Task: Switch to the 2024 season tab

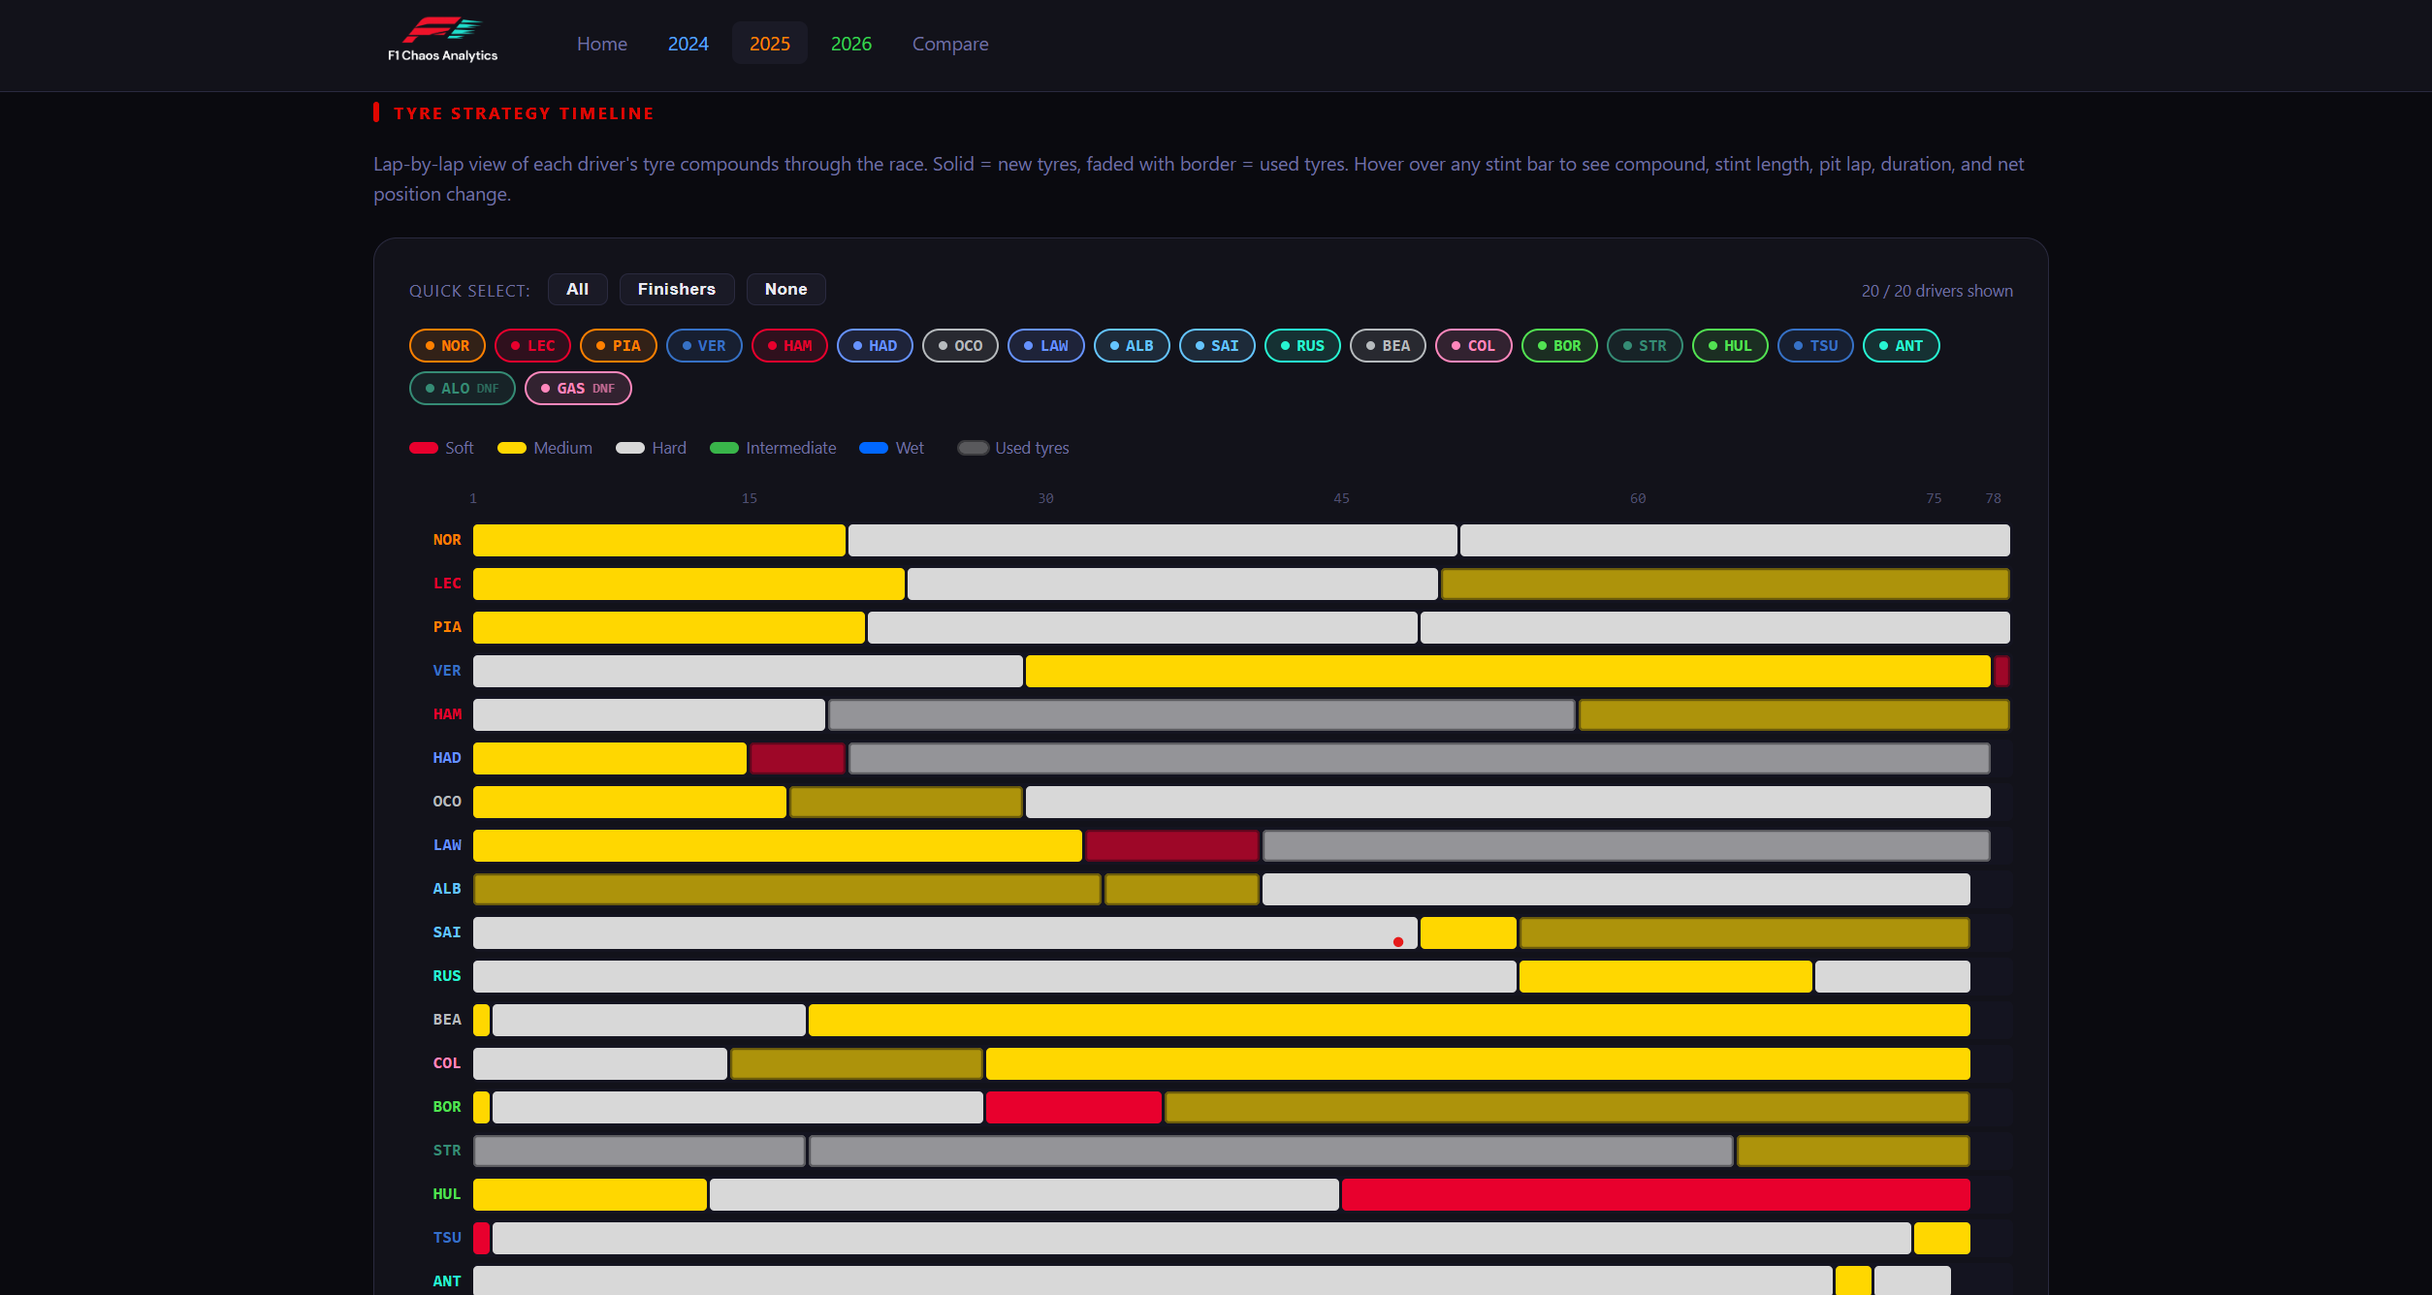Action: pos(688,44)
